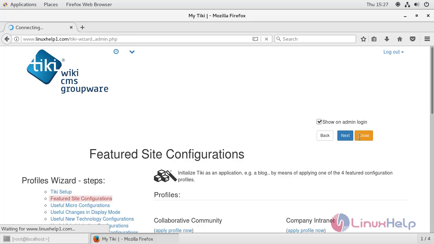Go to Firefox home page icon
434x244 pixels.
[400, 39]
